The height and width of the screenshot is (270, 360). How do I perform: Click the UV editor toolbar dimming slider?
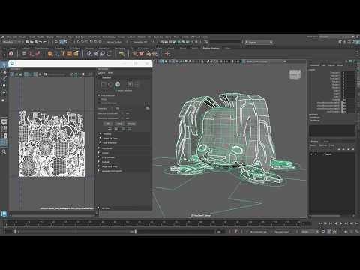[84, 74]
